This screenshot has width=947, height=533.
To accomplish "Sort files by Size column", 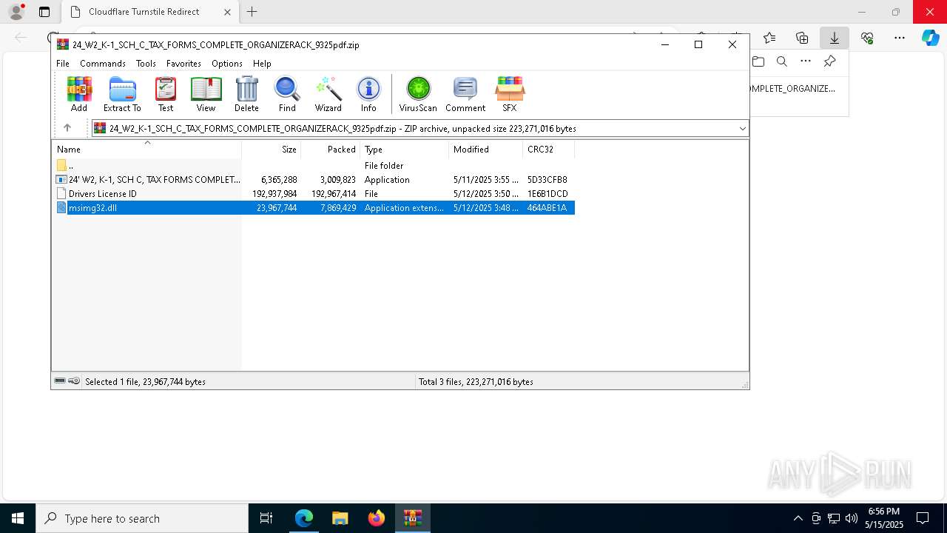I will pos(272,149).
